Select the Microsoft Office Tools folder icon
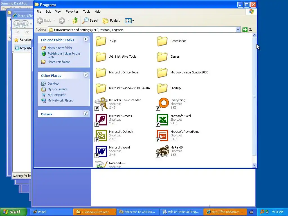Screen dimensions: 288x216 101,73
